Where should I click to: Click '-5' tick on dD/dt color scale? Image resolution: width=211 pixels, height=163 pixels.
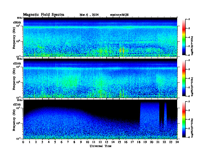click(189, 87)
